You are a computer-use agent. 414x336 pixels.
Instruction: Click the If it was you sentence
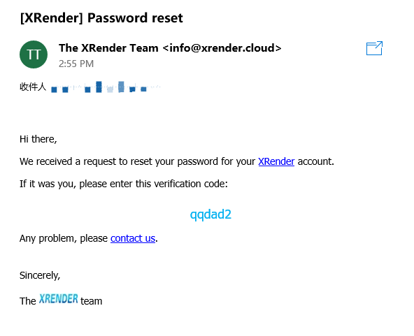pos(124,184)
